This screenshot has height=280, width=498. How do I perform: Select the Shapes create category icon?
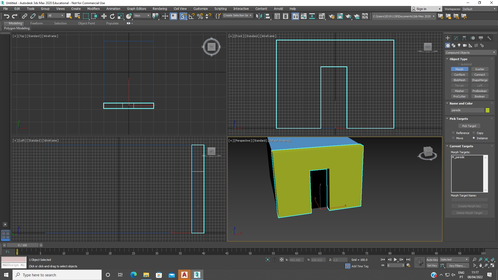click(x=453, y=45)
